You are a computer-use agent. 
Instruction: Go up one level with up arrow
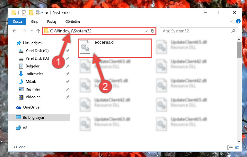pyautogui.click(x=38, y=31)
